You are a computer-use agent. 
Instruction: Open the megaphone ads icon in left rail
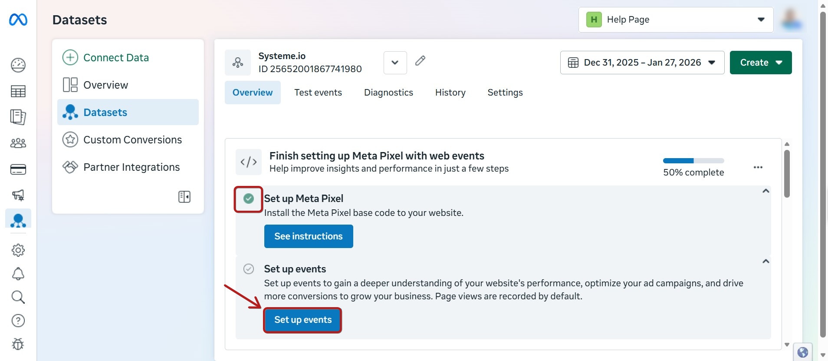(x=18, y=195)
